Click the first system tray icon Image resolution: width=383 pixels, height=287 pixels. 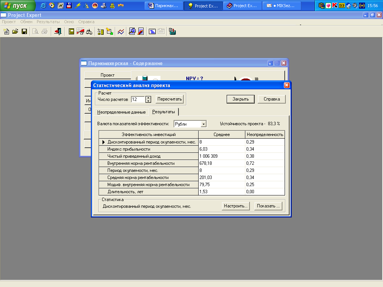321,5
